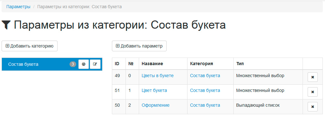Click the Добавить категорию button
This screenshot has width=325, height=124.
29,46
